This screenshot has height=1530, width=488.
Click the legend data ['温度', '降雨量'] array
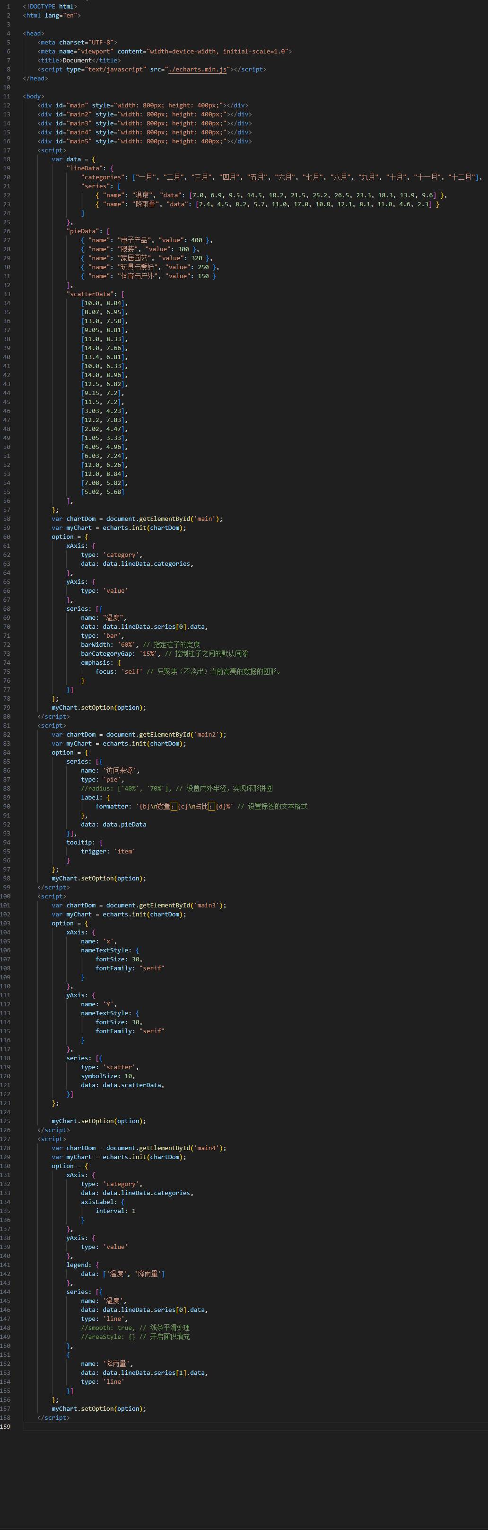[133, 1275]
